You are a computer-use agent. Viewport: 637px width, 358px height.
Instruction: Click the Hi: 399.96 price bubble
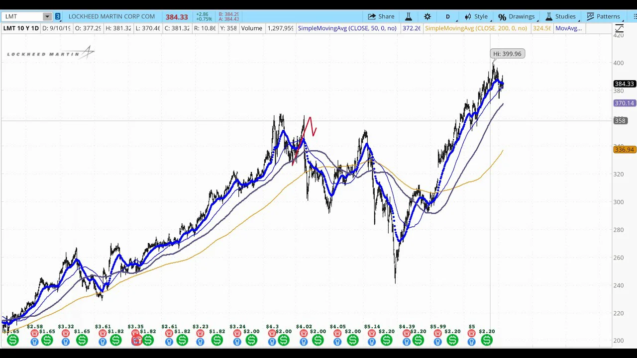pyautogui.click(x=507, y=54)
